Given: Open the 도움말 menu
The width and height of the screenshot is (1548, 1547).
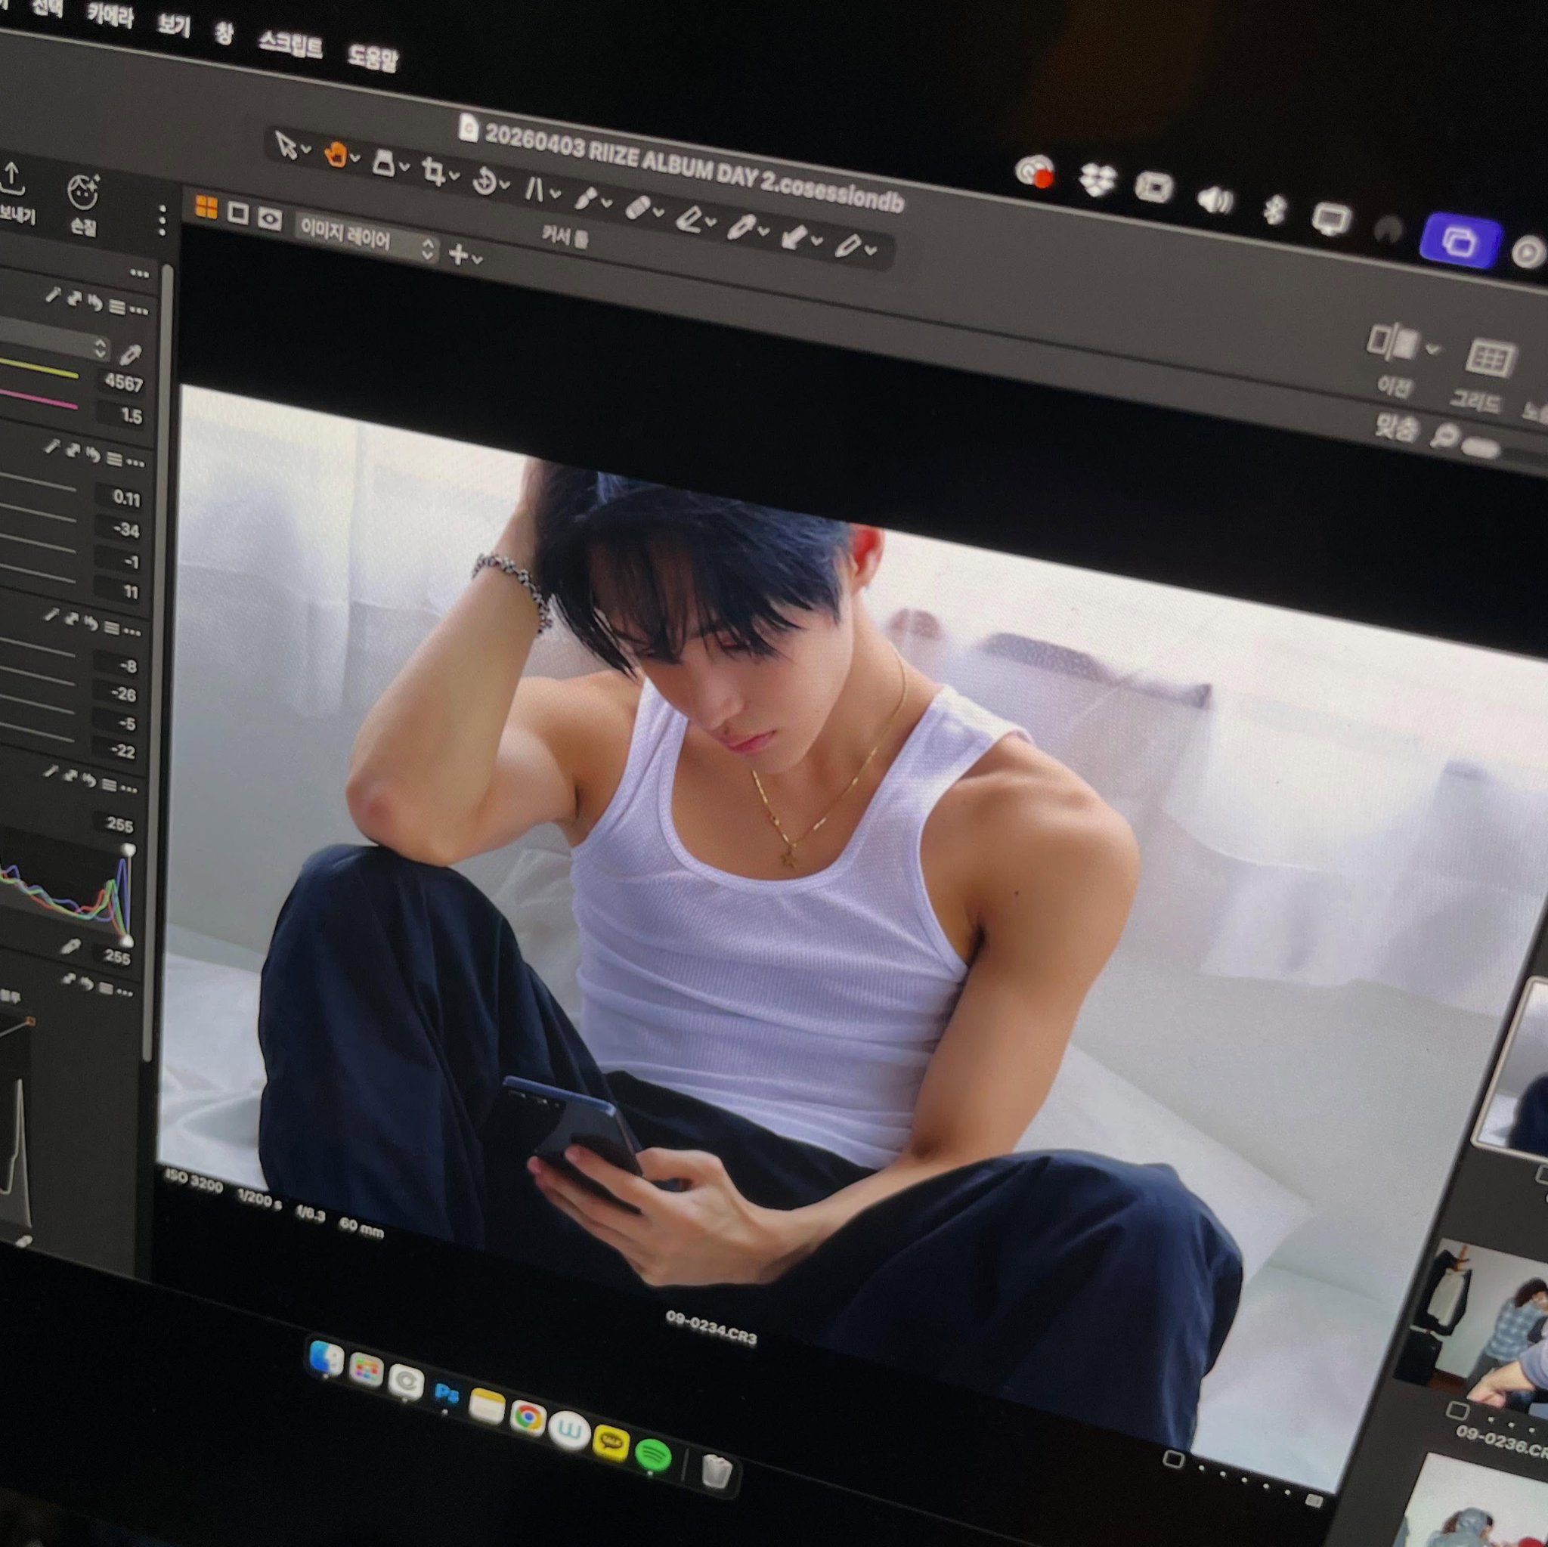Looking at the screenshot, I should [373, 57].
